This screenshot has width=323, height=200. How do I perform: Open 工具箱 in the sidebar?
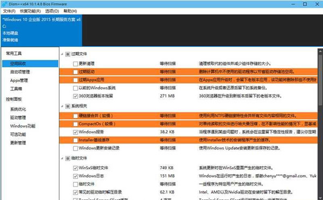tap(16, 89)
